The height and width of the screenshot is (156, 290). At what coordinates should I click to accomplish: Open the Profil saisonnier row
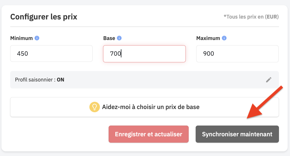pos(144,80)
